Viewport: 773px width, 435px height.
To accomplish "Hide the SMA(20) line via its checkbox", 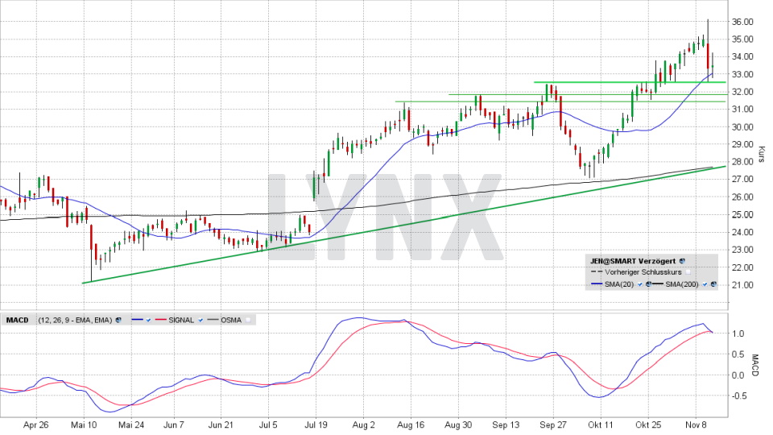I will pyautogui.click(x=640, y=284).
